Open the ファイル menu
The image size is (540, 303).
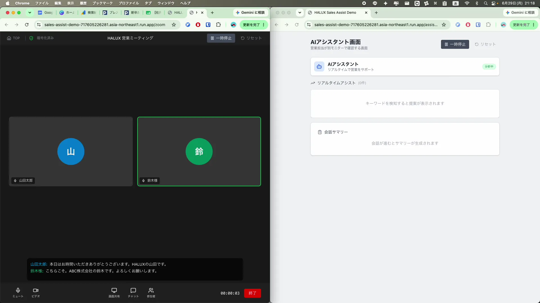click(x=42, y=3)
